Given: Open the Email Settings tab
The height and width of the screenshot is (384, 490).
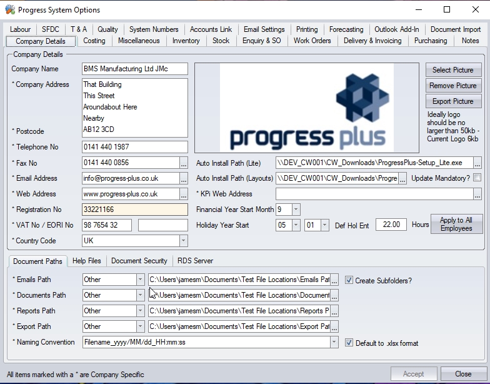Looking at the screenshot, I should tap(264, 29).
